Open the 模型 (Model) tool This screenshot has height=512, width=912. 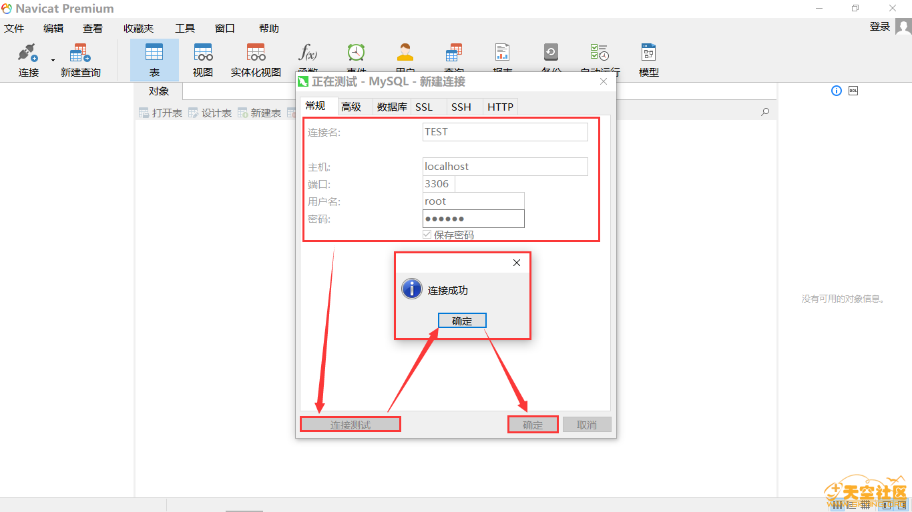point(647,52)
